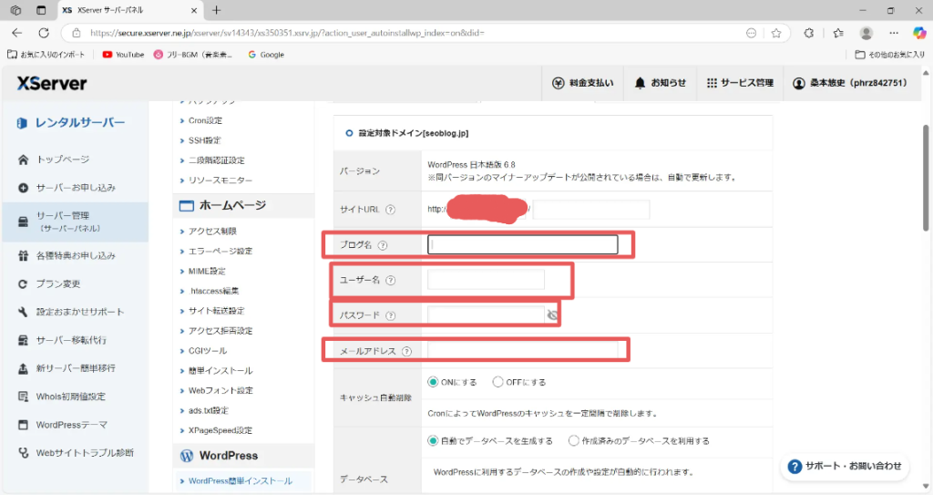Click the ブログ名 input field
This screenshot has height=495, width=933.
[x=522, y=245]
